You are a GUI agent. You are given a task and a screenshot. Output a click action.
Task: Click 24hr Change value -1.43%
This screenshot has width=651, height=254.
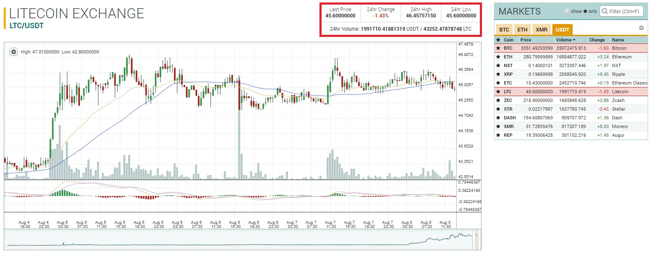tap(381, 16)
